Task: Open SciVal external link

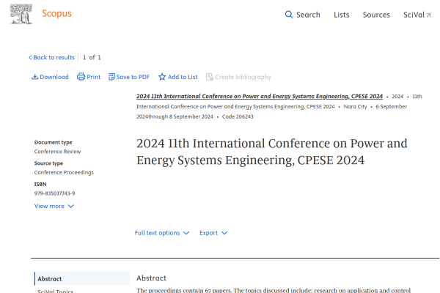Action: click(417, 15)
